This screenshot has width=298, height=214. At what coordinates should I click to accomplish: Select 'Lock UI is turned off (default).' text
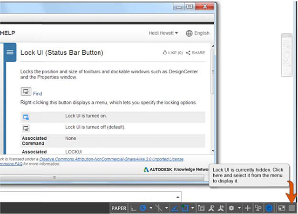tap(95, 127)
